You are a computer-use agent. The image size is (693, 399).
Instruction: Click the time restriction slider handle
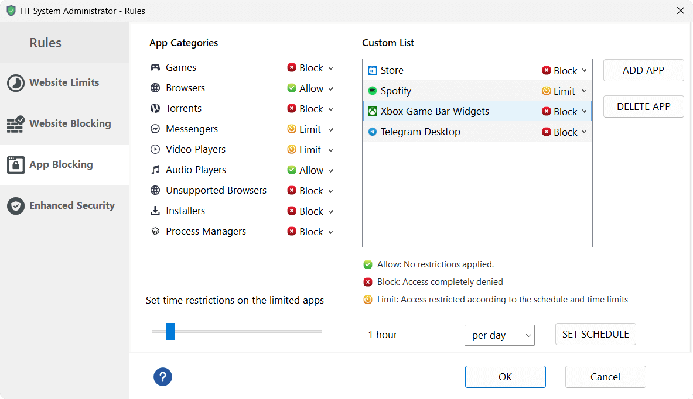point(170,331)
